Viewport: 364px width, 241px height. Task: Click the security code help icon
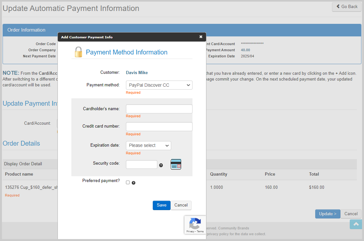coord(161,165)
